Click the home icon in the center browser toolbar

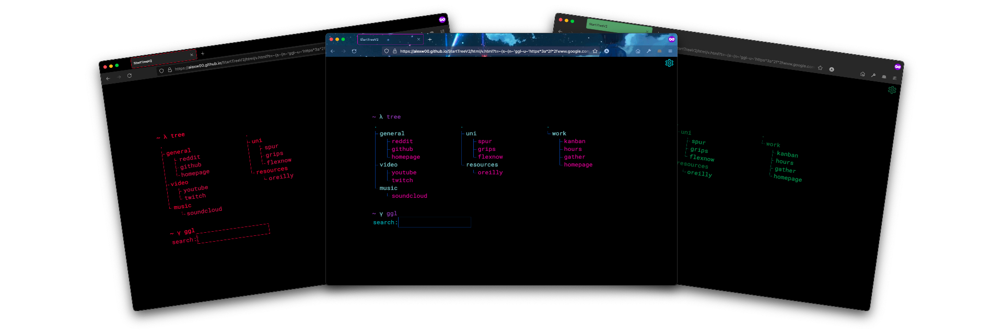coord(638,51)
